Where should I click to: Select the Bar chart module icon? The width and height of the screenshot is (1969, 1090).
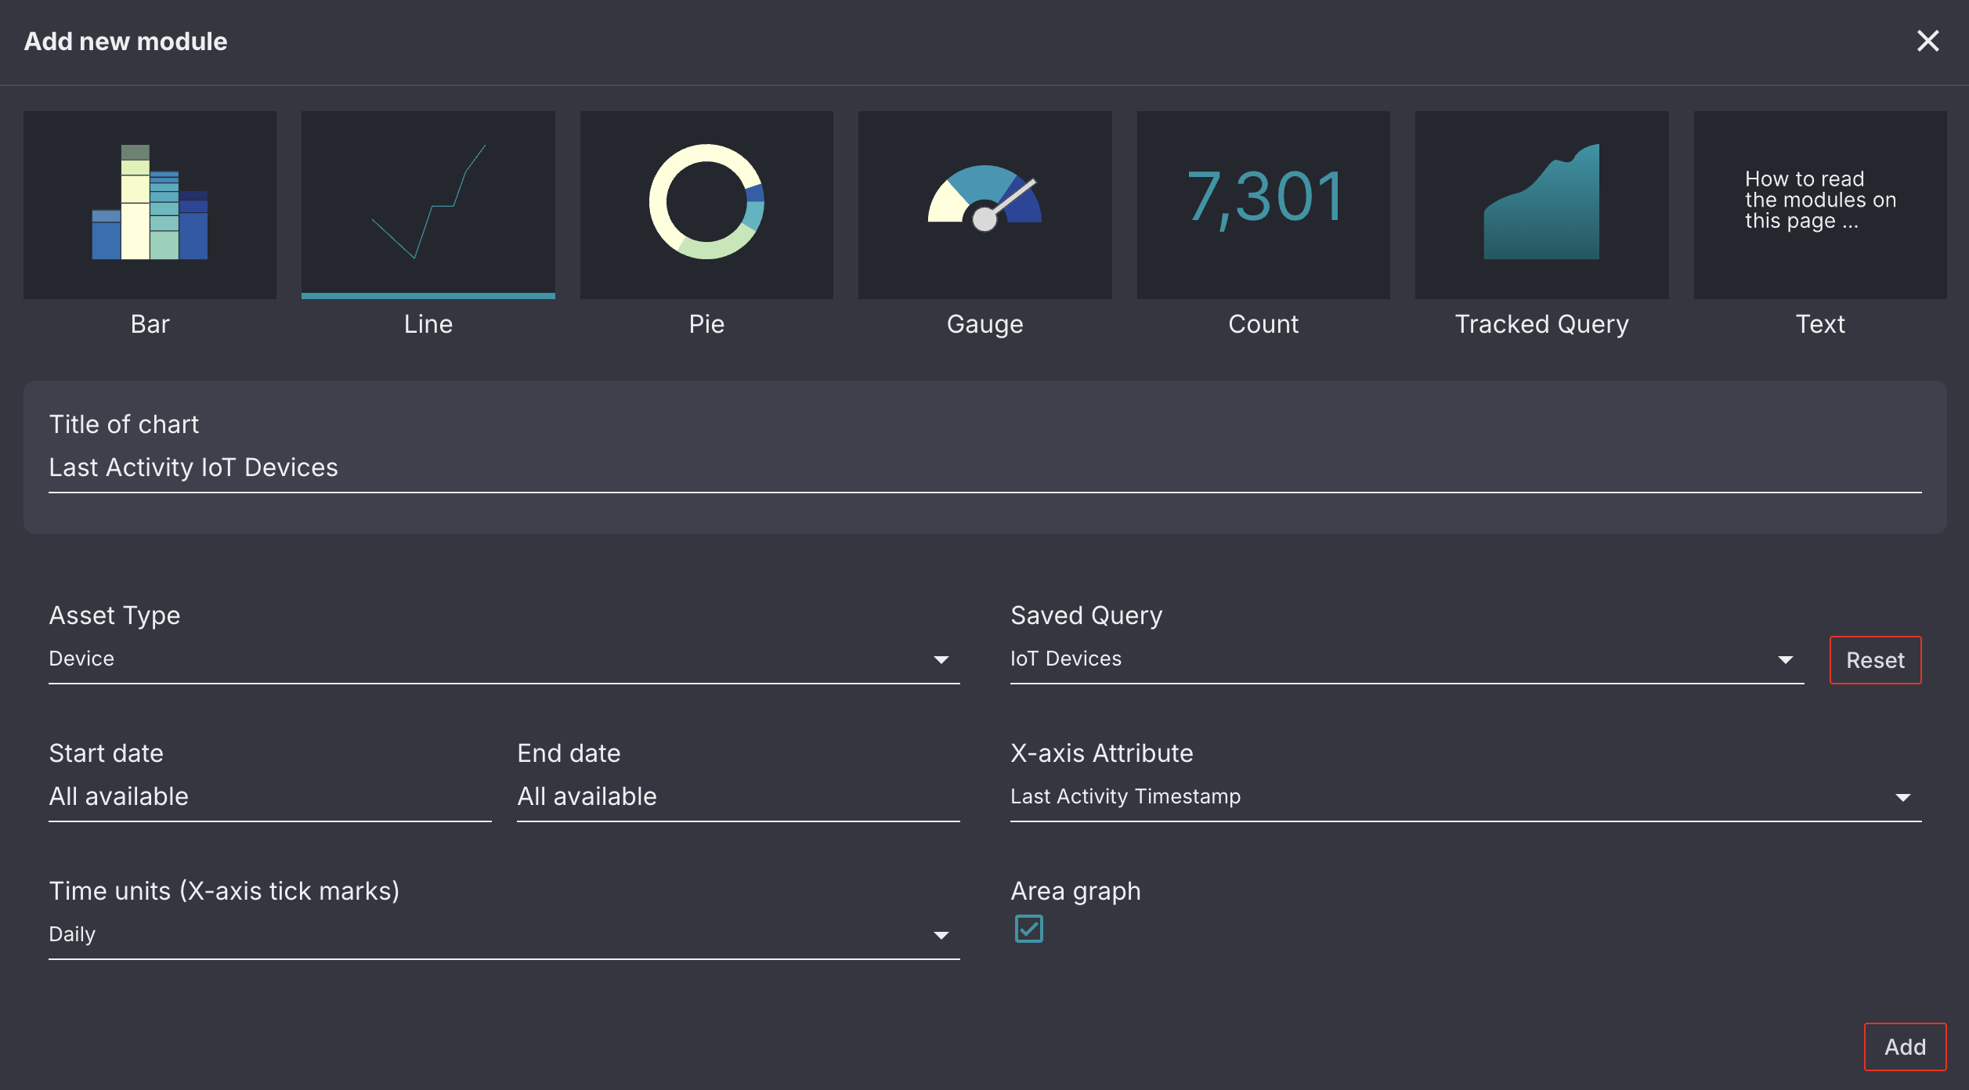click(x=150, y=204)
